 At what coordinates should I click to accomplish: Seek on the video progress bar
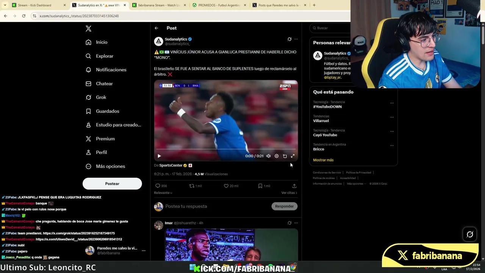[226, 149]
